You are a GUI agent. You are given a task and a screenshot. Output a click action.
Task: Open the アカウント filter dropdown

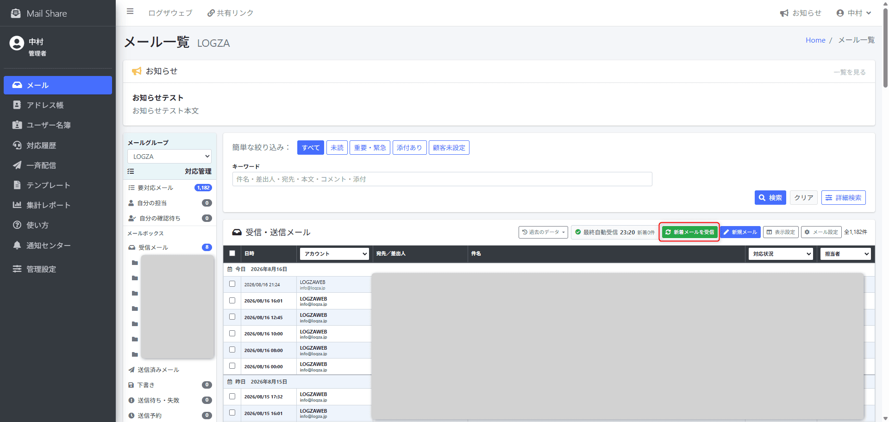point(334,254)
